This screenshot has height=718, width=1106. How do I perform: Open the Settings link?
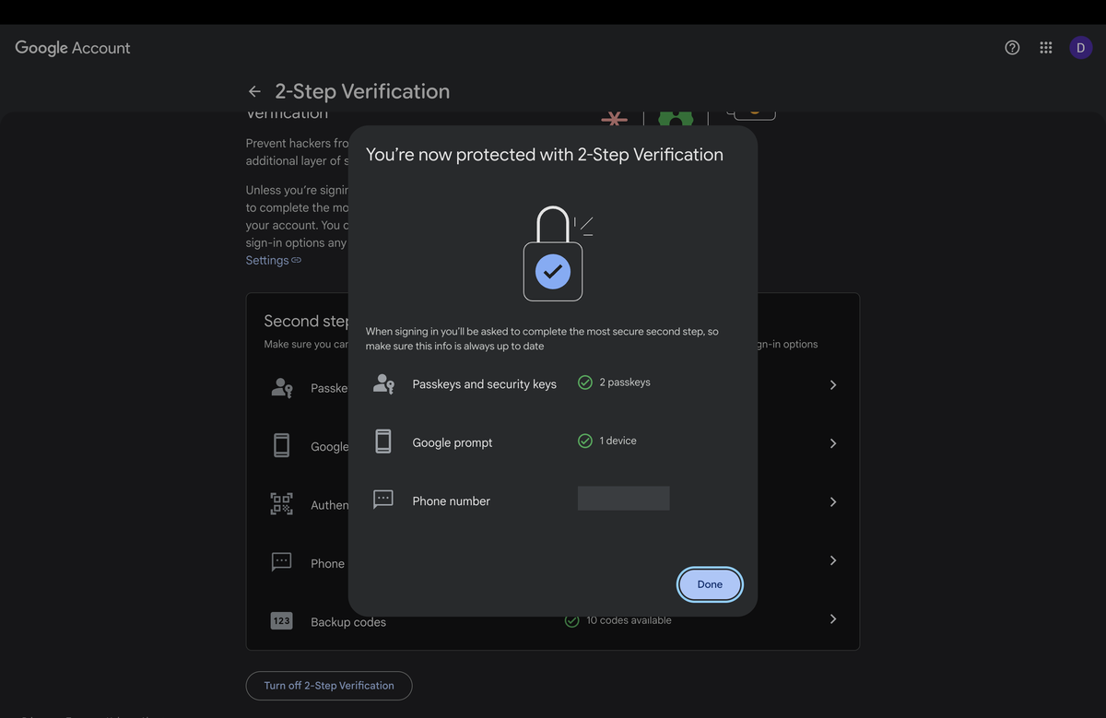click(x=267, y=261)
